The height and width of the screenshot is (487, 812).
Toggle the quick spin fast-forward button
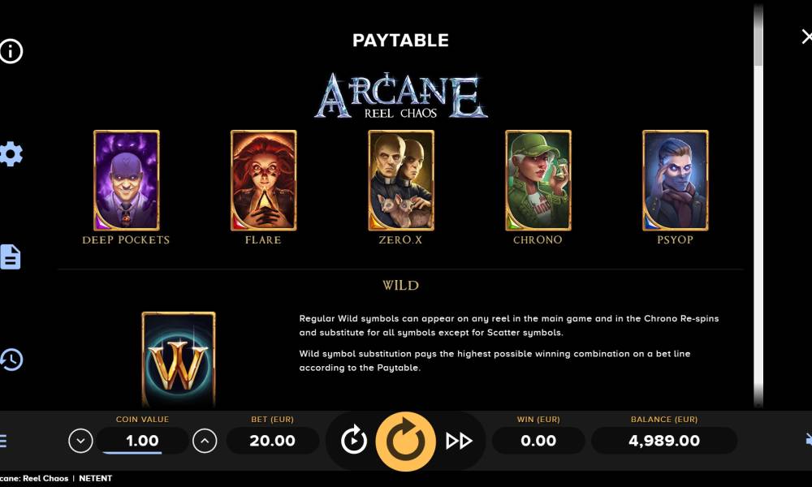click(x=459, y=441)
